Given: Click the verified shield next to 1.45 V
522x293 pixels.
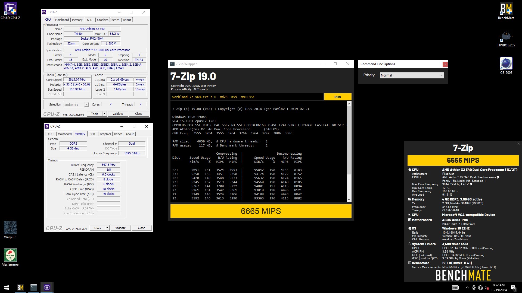Looking at the screenshot, I should click(x=471, y=184).
